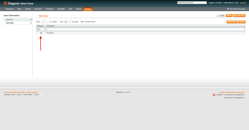The height and width of the screenshot is (130, 249).
Task: Click Magento logo icon in footer
Action: pyautogui.click(x=214, y=95)
